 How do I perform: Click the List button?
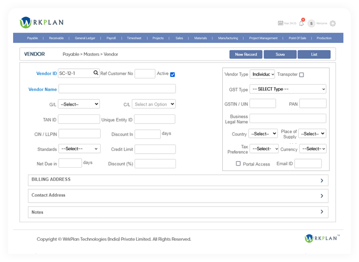point(314,54)
